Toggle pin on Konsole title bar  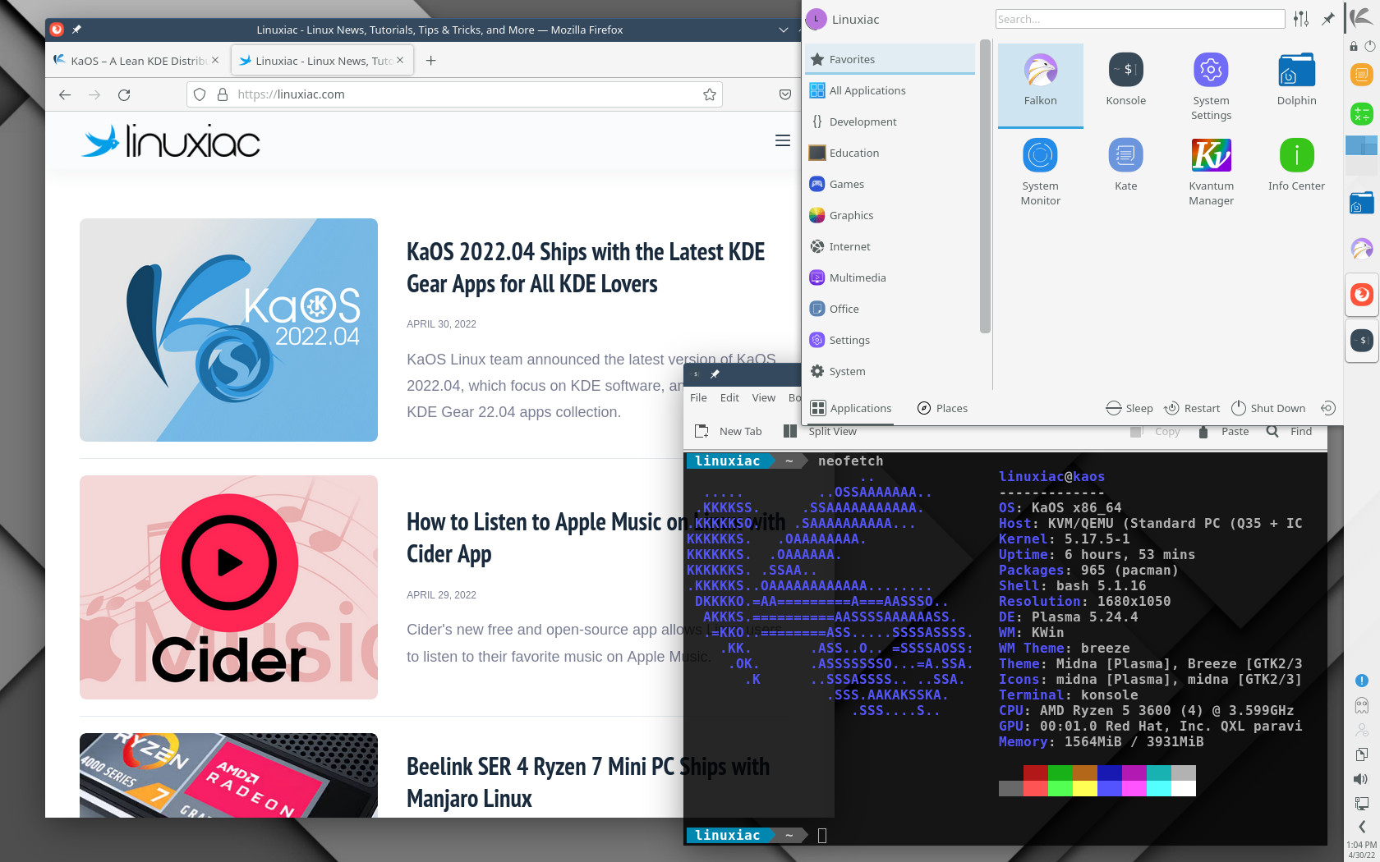click(x=715, y=374)
